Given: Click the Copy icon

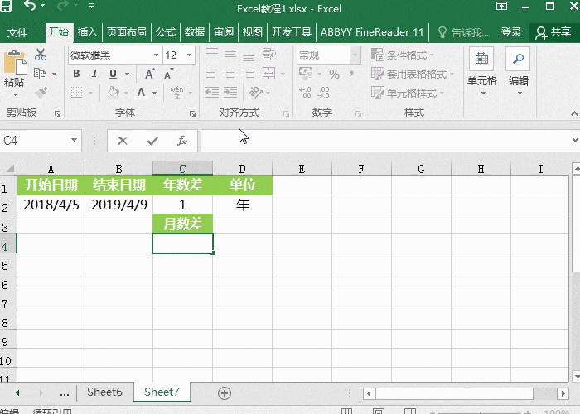Looking at the screenshot, I should (x=40, y=74).
